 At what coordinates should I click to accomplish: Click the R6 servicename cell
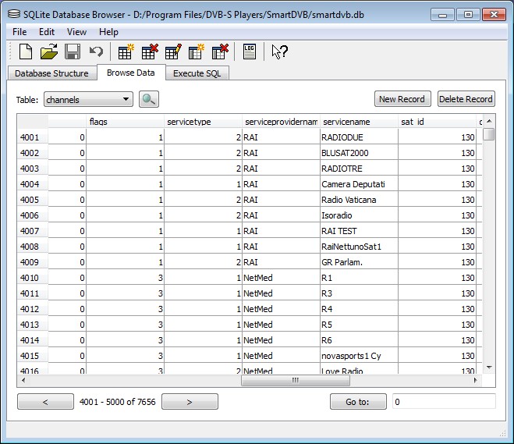pyautogui.click(x=360, y=340)
